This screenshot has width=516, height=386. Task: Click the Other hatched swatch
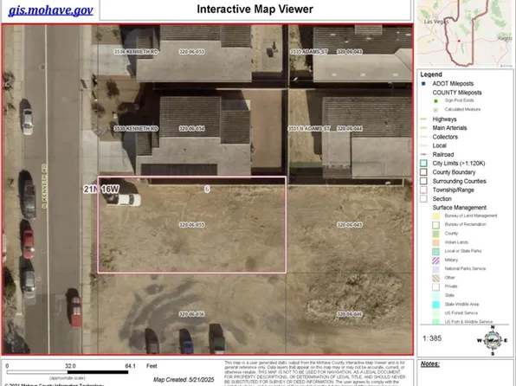pos(435,278)
